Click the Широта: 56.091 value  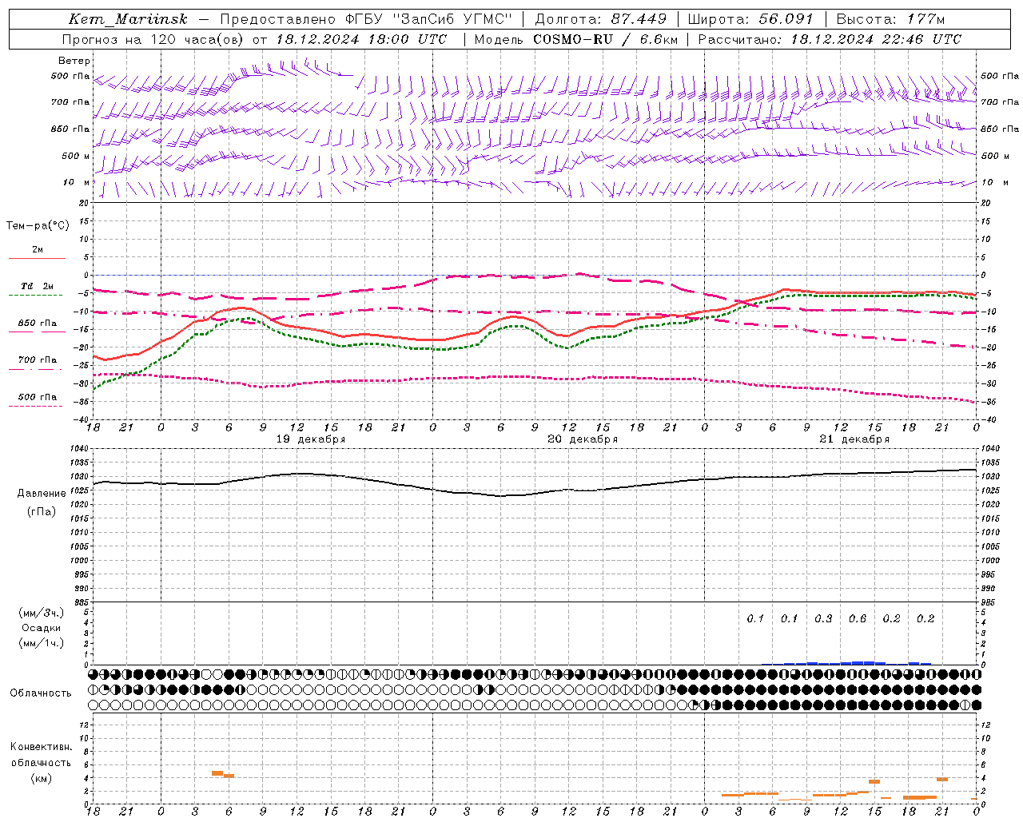pyautogui.click(x=750, y=19)
